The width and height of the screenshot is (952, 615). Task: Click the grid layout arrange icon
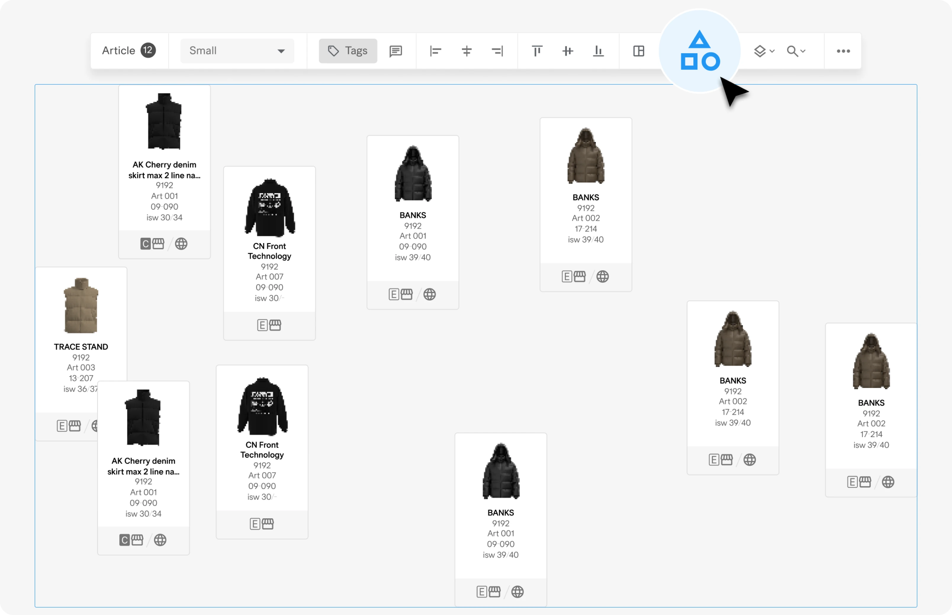coord(639,51)
